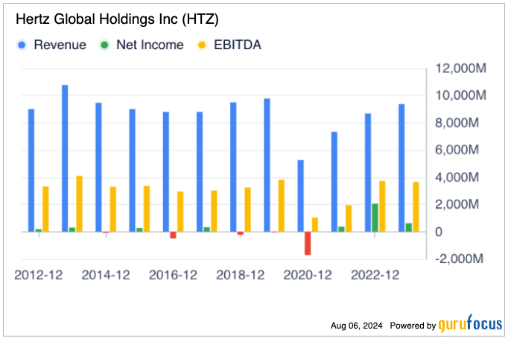Click the 2018-12 axis label
This screenshot has width=508, height=339.
241,275
